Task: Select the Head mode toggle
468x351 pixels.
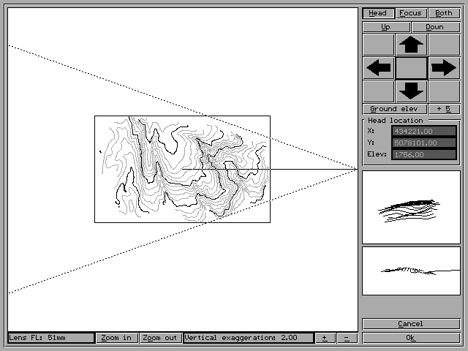Action: [378, 13]
